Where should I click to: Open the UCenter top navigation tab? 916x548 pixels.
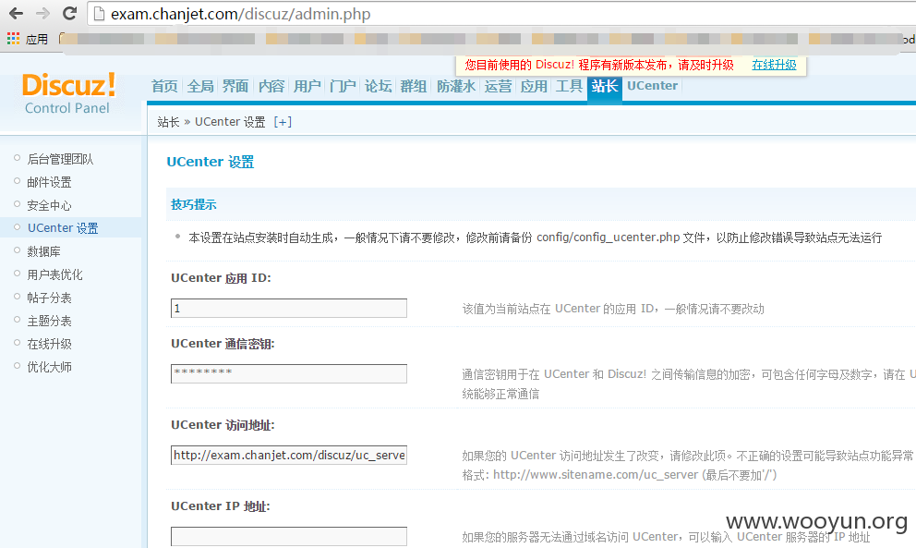point(653,86)
